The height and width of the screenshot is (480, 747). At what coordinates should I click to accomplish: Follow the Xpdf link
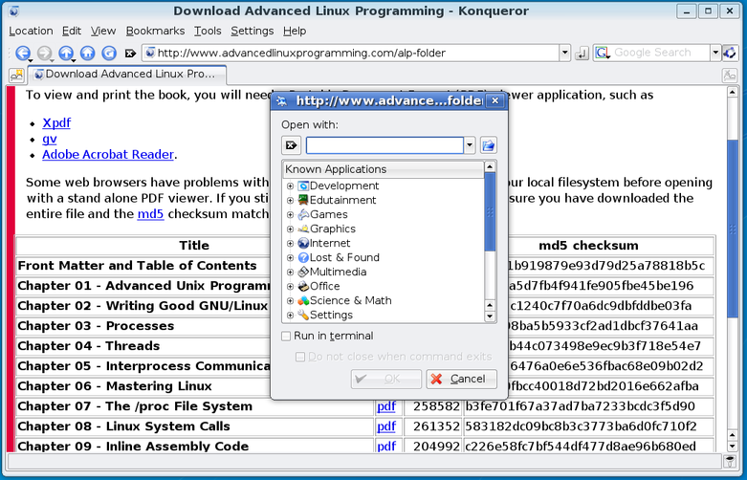56,122
